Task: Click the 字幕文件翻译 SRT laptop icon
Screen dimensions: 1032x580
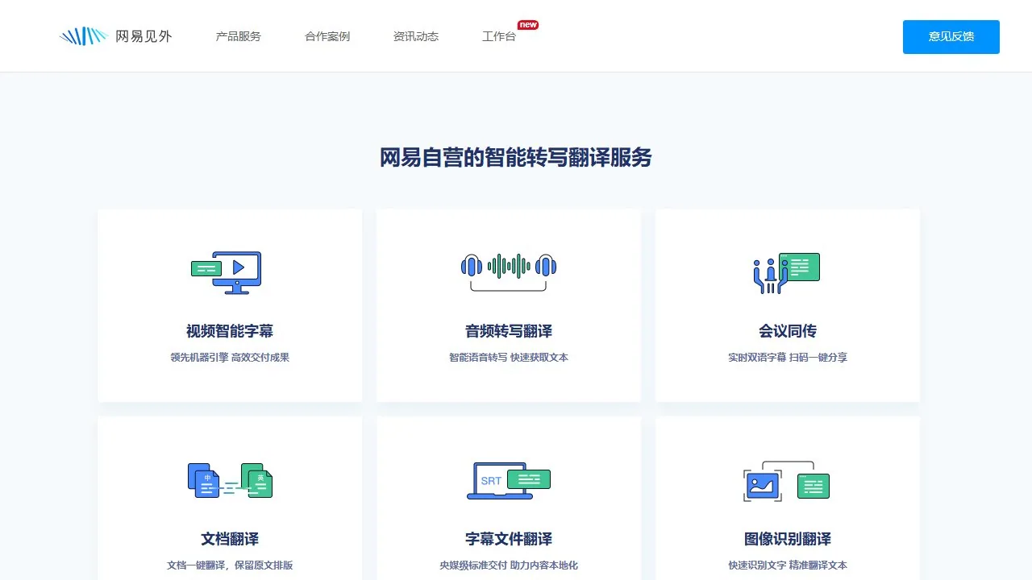Action: coord(509,480)
